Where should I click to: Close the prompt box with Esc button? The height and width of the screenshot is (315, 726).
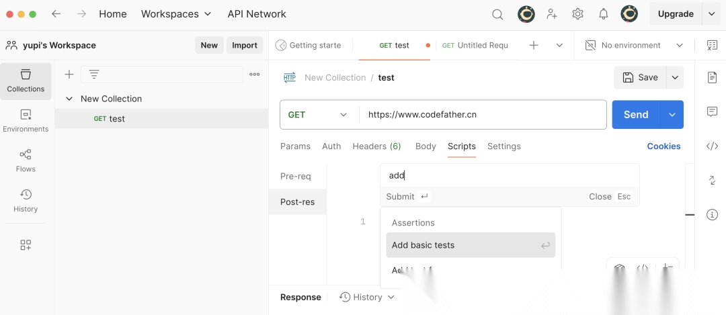[x=610, y=197]
